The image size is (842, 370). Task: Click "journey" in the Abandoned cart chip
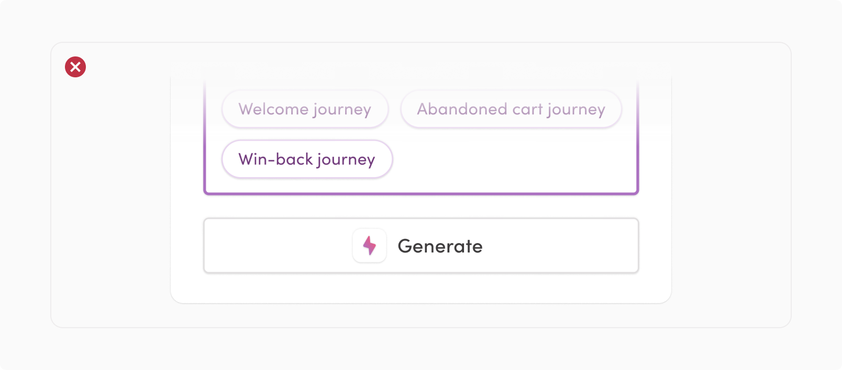(x=576, y=109)
